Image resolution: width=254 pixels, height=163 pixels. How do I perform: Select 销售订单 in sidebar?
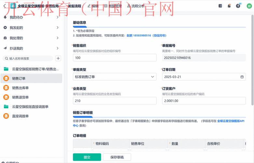click(31, 79)
